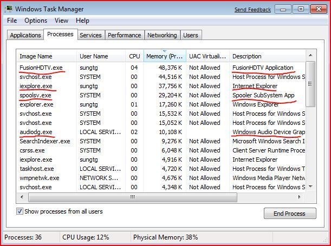Image resolution: width=331 pixels, height=246 pixels.
Task: Select the taskhost.exe process
Action: tap(161, 169)
